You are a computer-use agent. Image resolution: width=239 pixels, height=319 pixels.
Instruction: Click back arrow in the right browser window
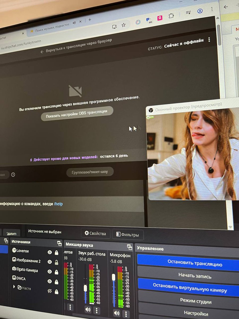[226, 7]
